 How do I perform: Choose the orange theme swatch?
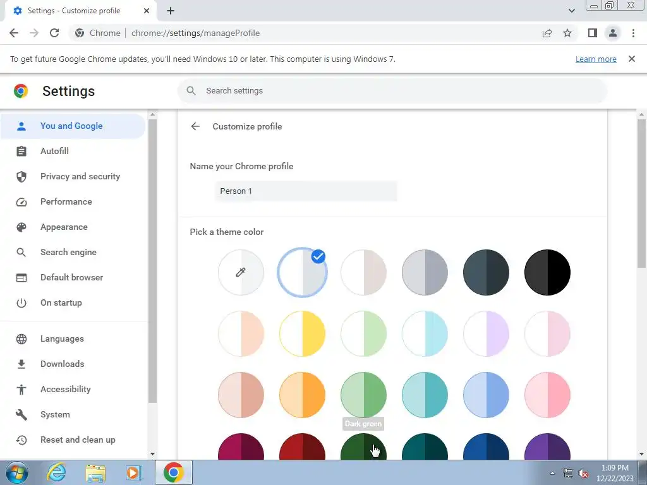click(x=303, y=395)
